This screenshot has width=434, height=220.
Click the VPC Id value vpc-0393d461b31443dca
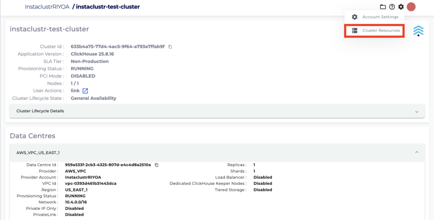pos(91,183)
